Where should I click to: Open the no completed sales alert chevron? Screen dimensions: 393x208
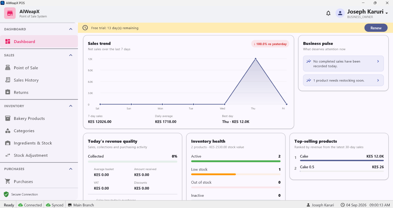[x=378, y=61]
